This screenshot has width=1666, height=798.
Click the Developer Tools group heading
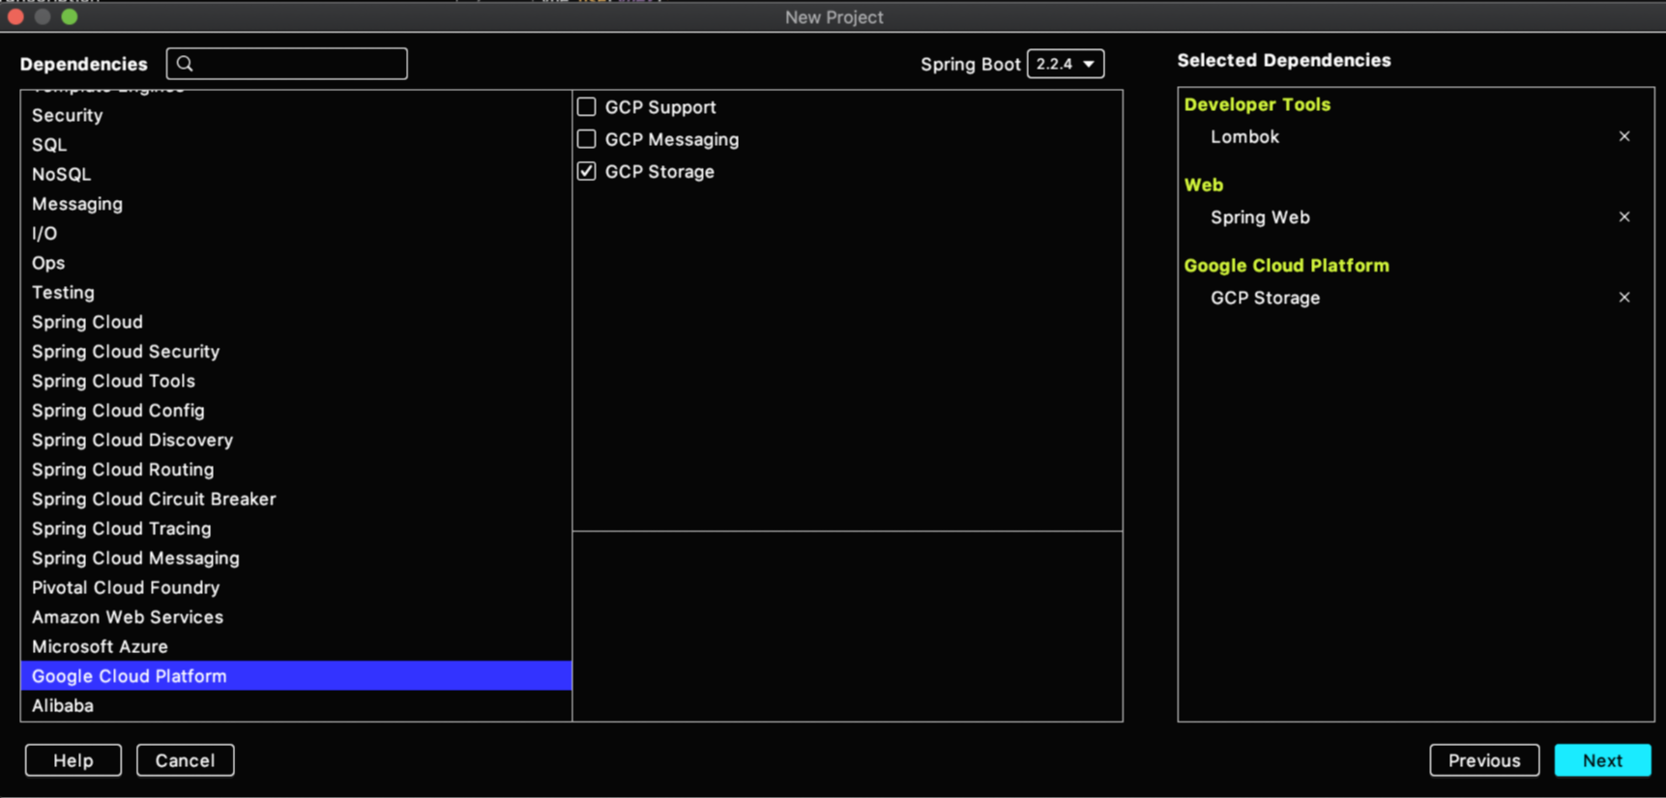(x=1257, y=104)
